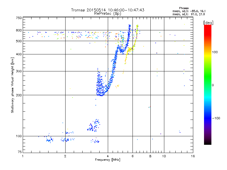Click the 'Frequency [MHz]' axis label
Viewport: 227px width, 170px height.
pos(108,160)
